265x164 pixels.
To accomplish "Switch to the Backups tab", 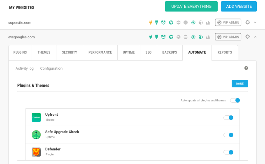I will (170, 52).
